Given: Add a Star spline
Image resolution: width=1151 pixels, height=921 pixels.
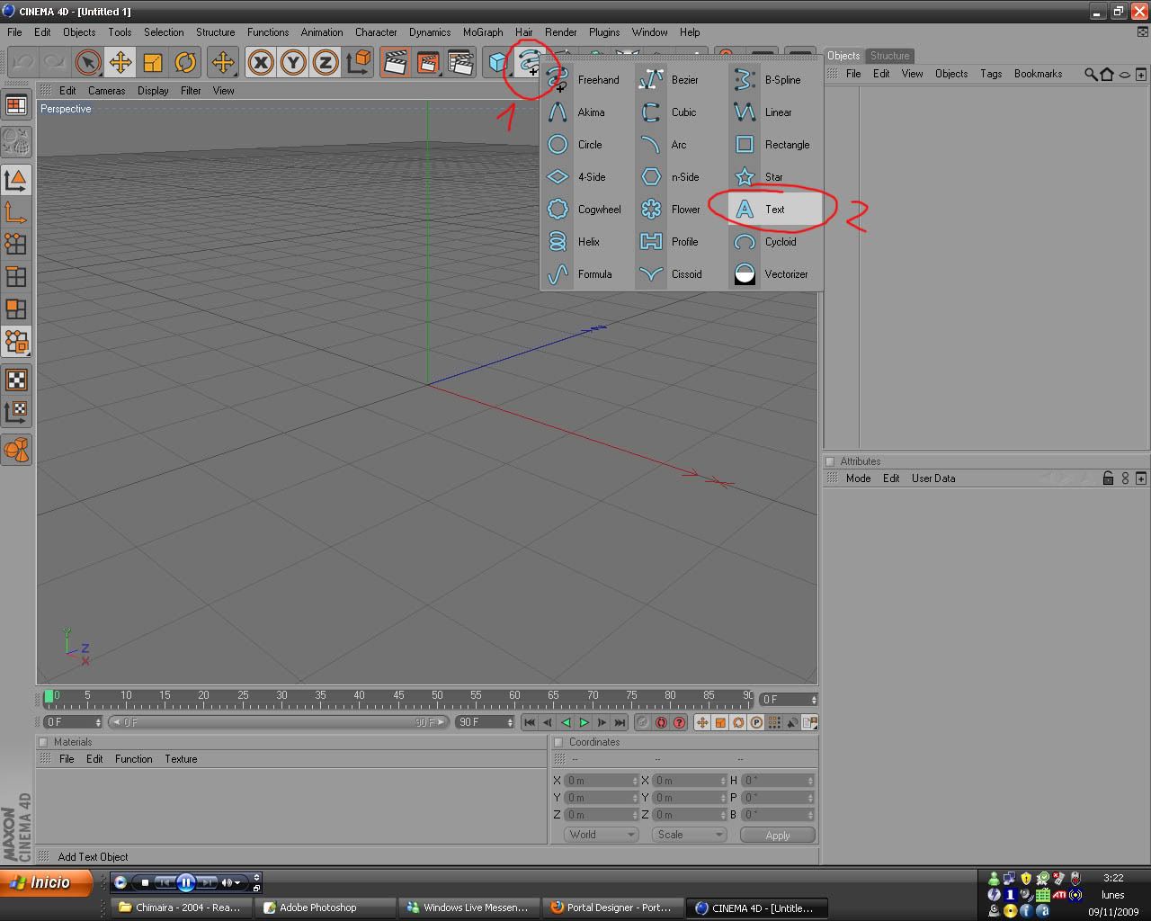Looking at the screenshot, I should pyautogui.click(x=773, y=177).
